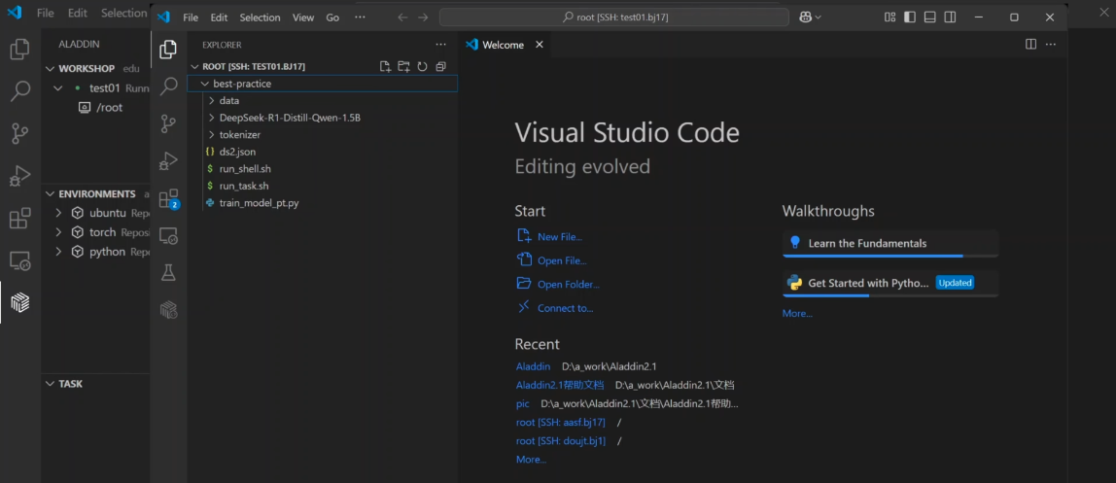
Task: Open Learn the Fundamentals walkthrough
Action: click(890, 243)
